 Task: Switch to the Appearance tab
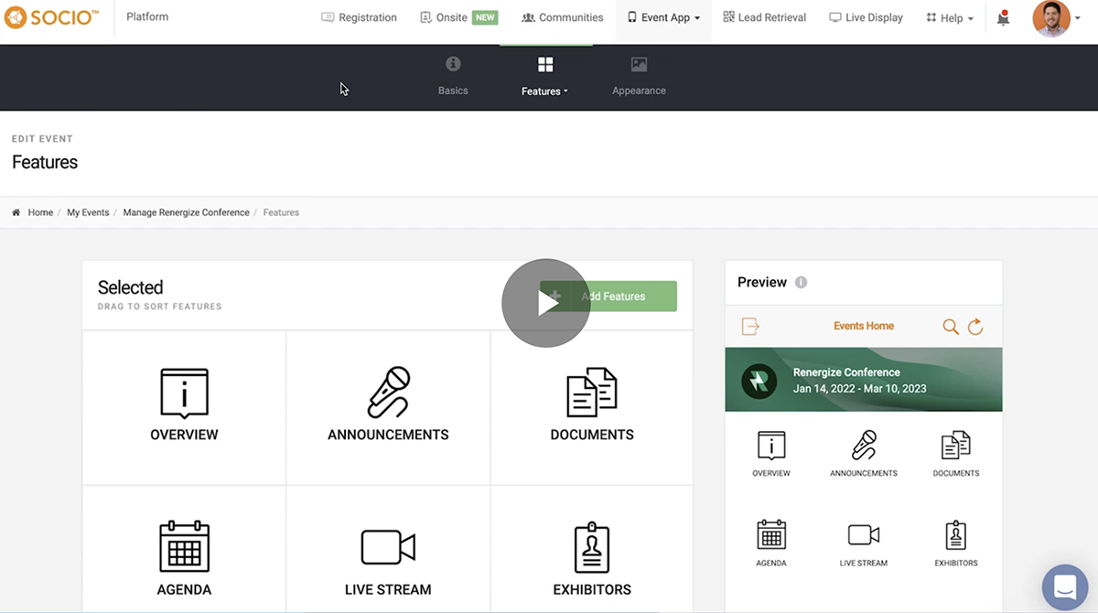(639, 77)
